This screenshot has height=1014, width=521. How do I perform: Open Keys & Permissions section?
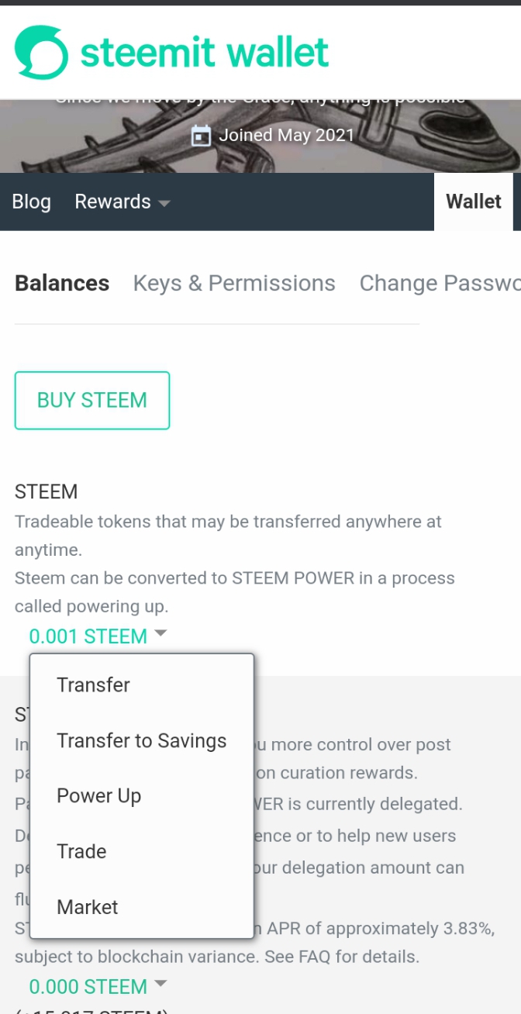pyautogui.click(x=234, y=283)
